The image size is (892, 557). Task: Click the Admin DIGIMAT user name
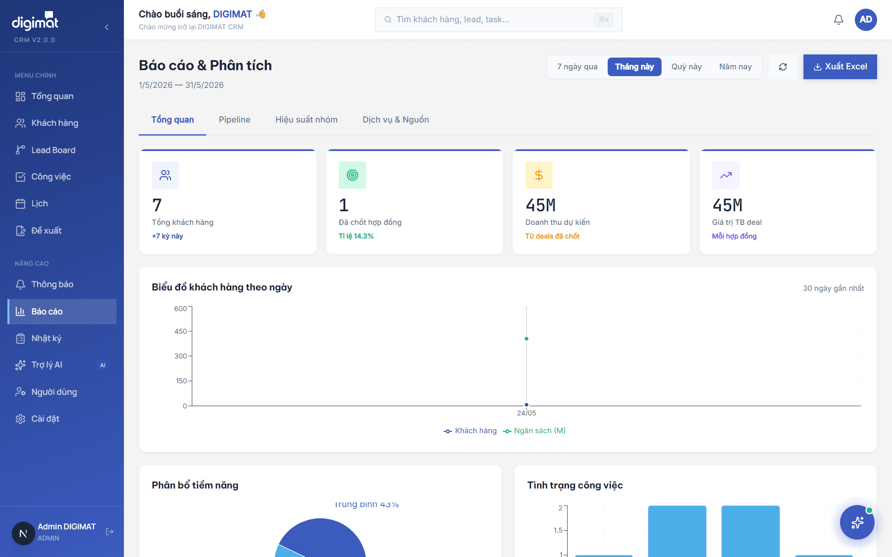click(67, 527)
